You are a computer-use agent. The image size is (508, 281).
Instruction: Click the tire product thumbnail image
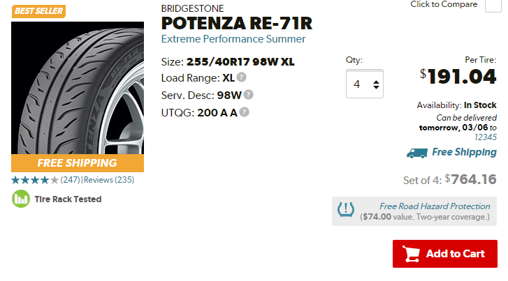point(77,87)
